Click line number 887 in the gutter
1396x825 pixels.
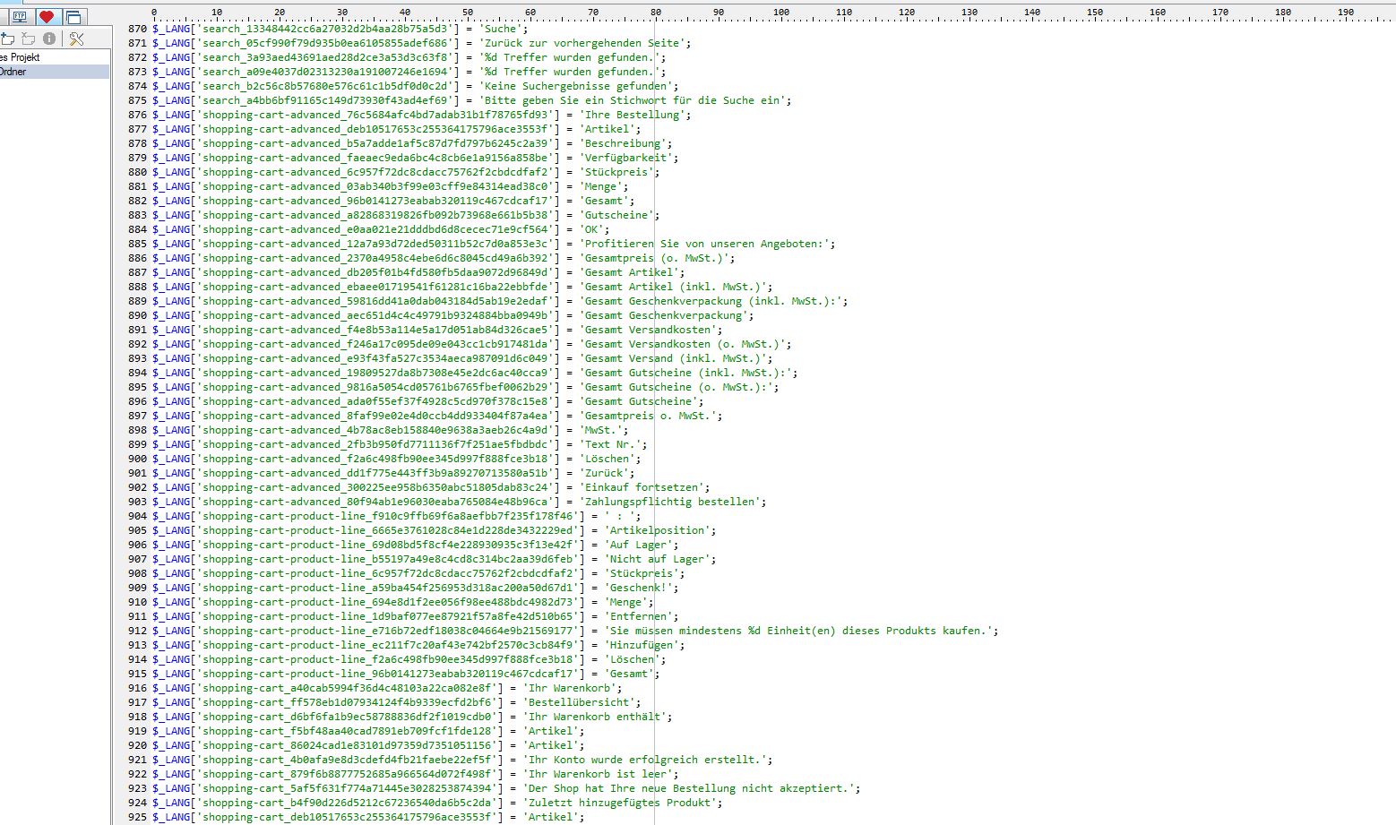pos(137,272)
